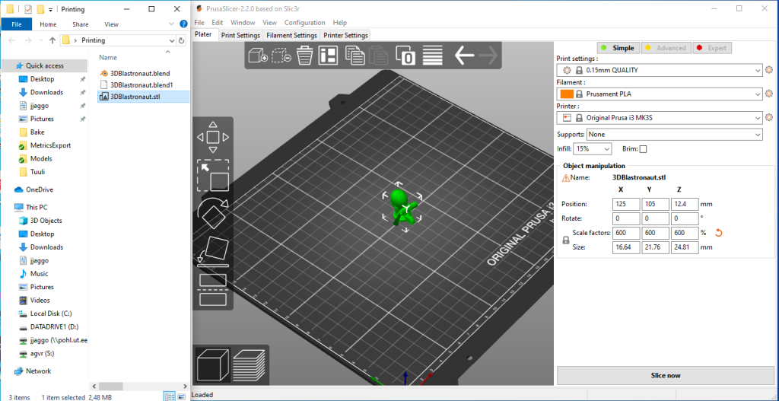Go up one folder in Explorer
The width and height of the screenshot is (779, 401).
52,40
